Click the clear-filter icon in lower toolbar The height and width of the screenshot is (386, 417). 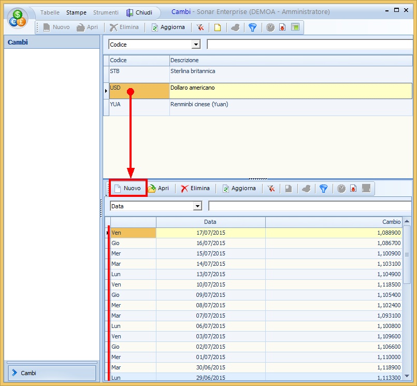click(x=271, y=189)
